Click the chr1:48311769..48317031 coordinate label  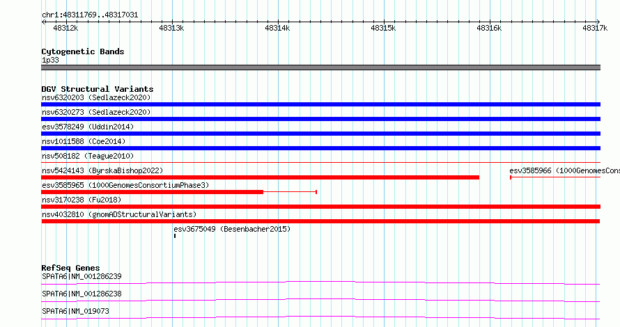pos(90,15)
